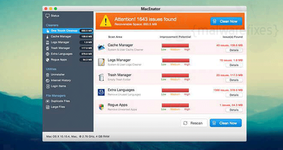The height and width of the screenshot is (150, 283).
Task: Open Details for Trash Manager
Action: (234, 80)
